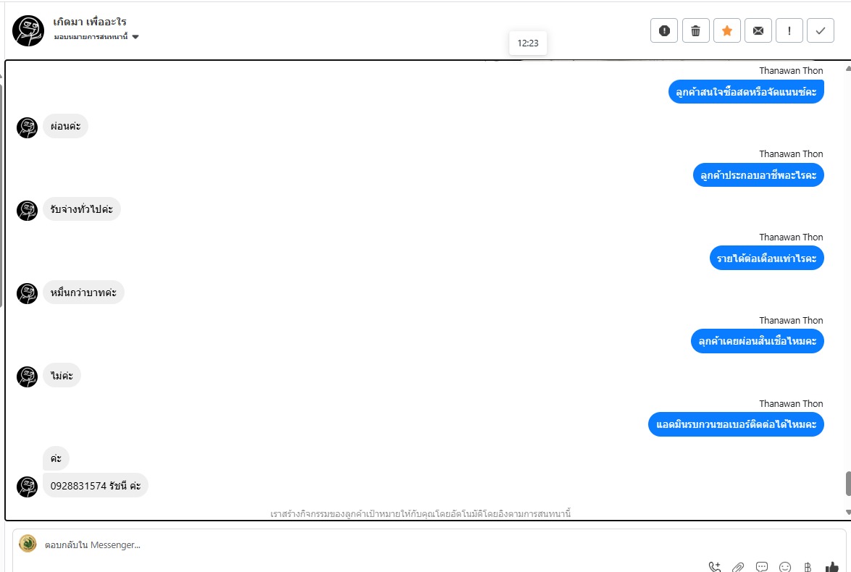Click sender name Thanawan Thon above รายได้ต่อเดือนเท่าไรคะ

click(x=792, y=237)
